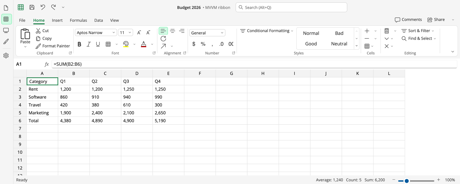This screenshot has height=184, width=460.
Task: Activate the Format Painter
Action: click(53, 46)
